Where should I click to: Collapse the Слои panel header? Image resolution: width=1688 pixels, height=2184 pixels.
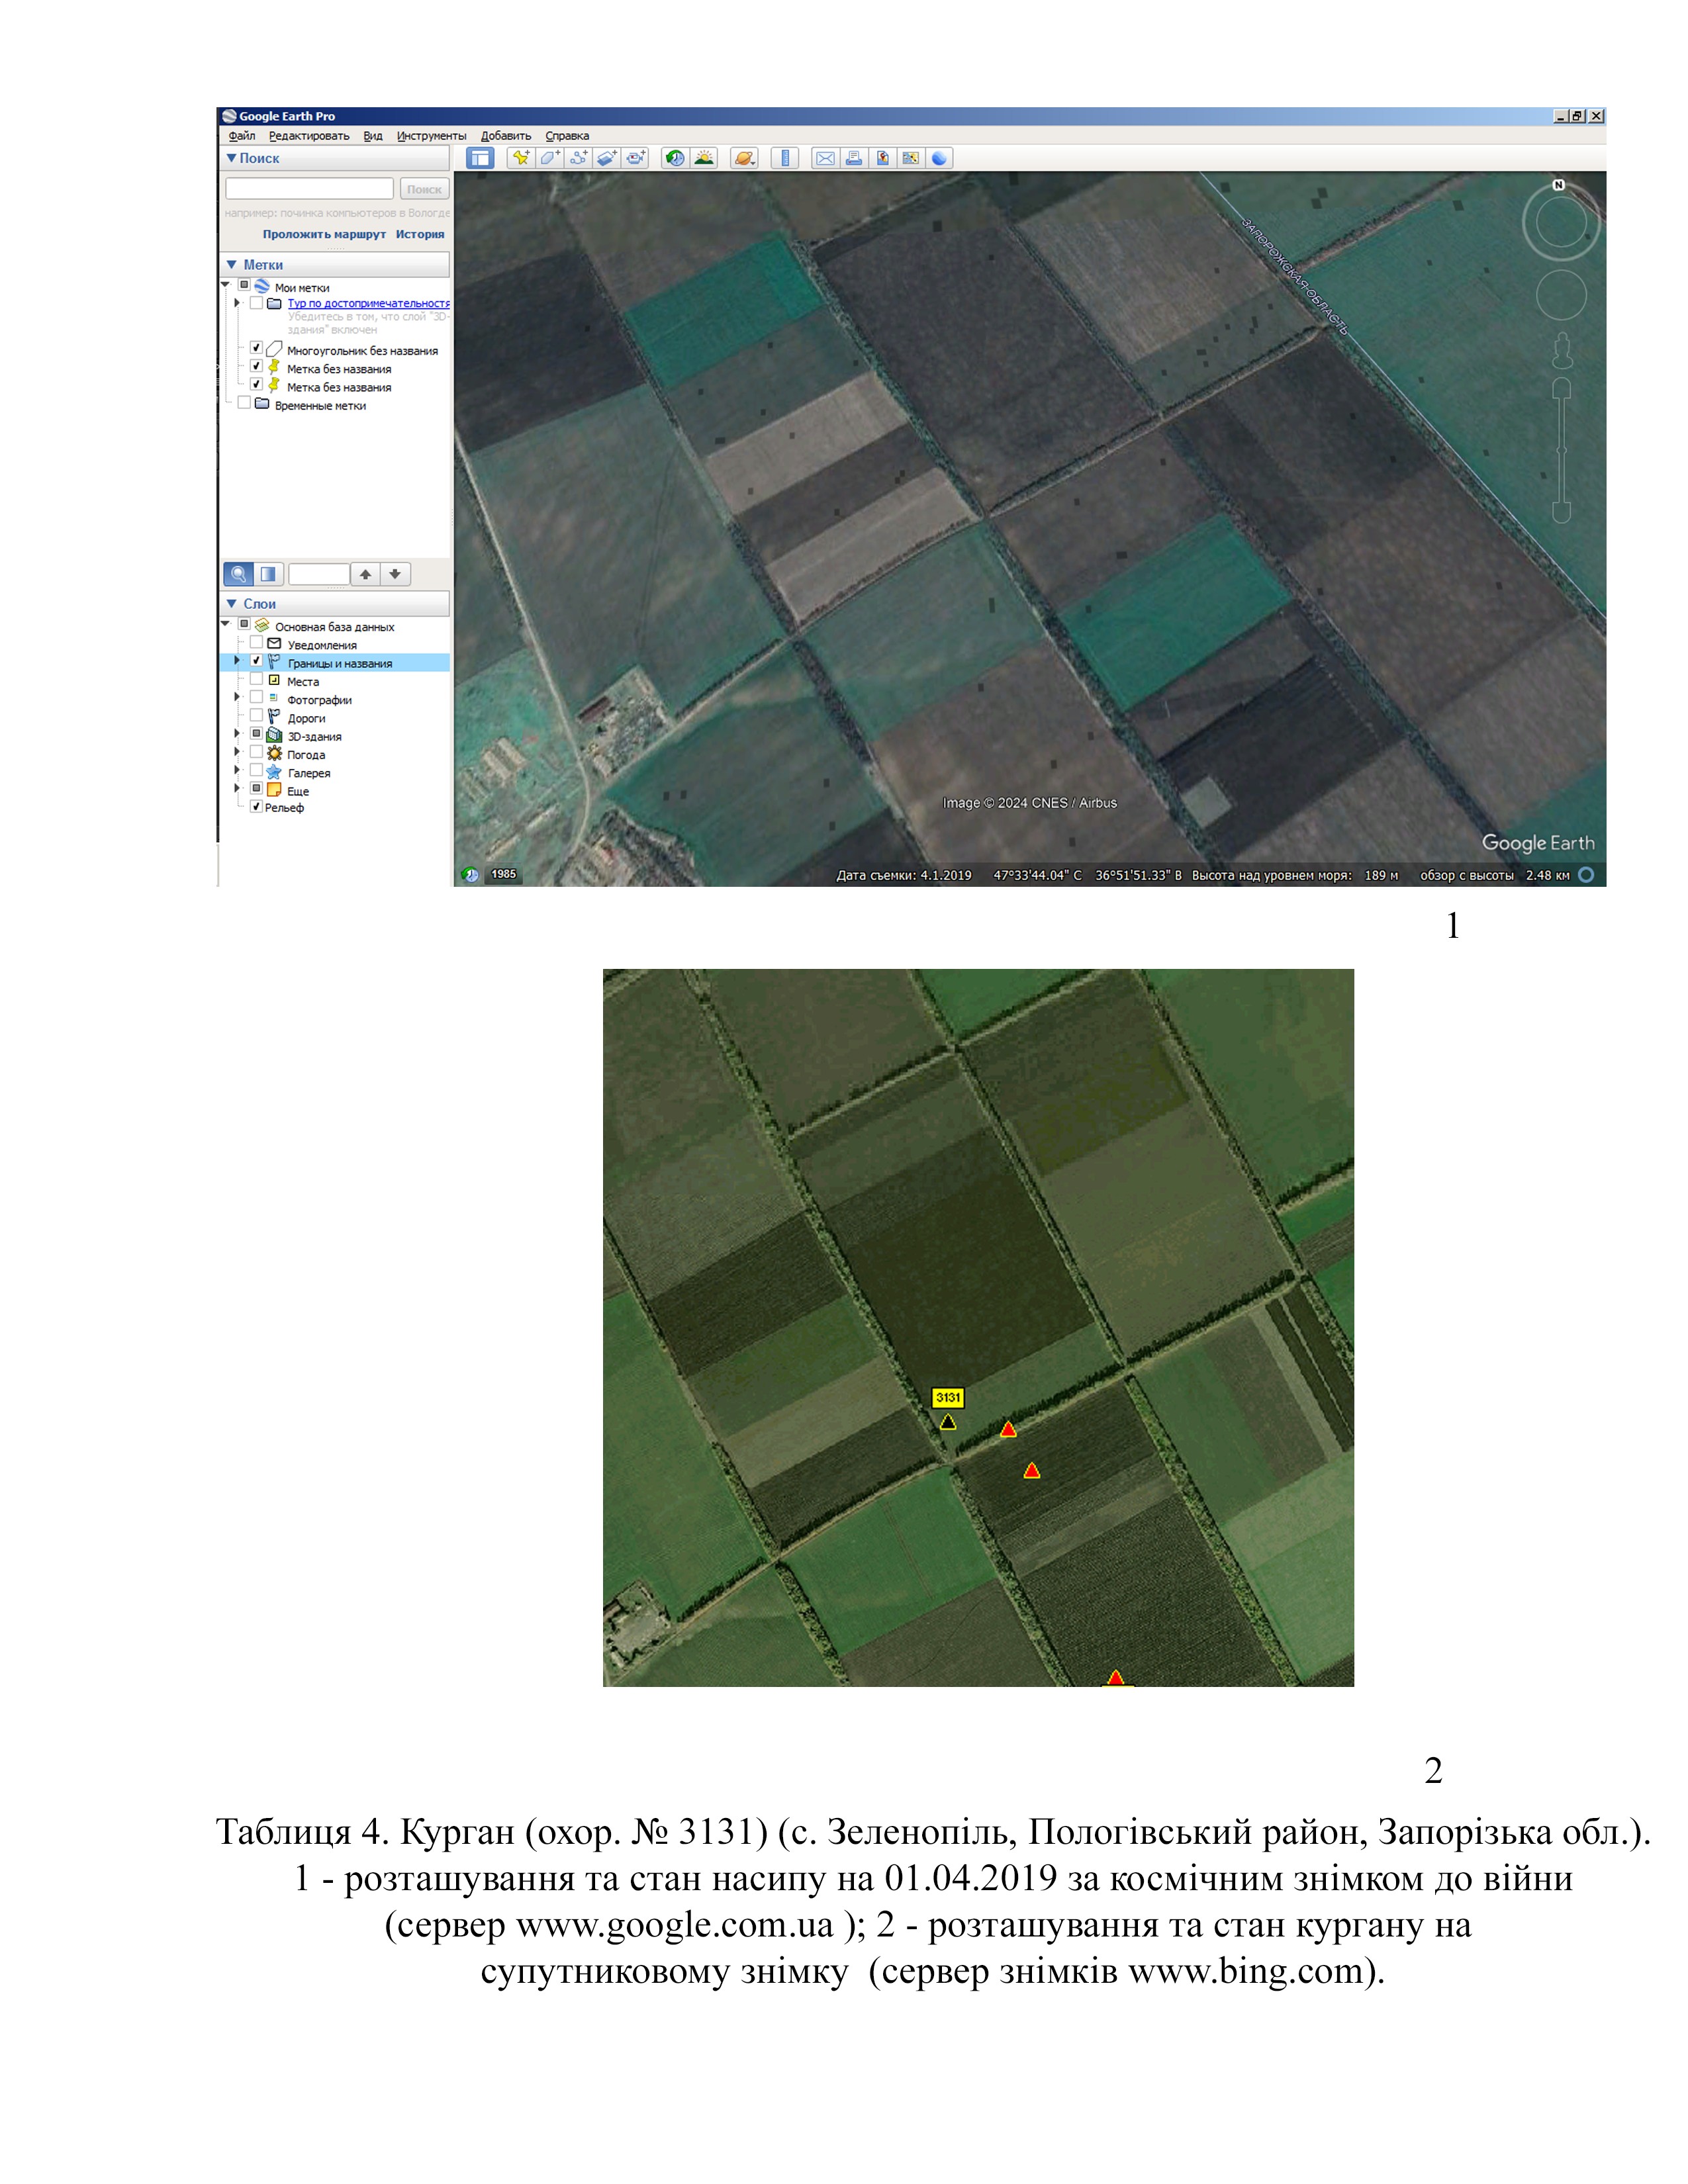click(x=232, y=603)
